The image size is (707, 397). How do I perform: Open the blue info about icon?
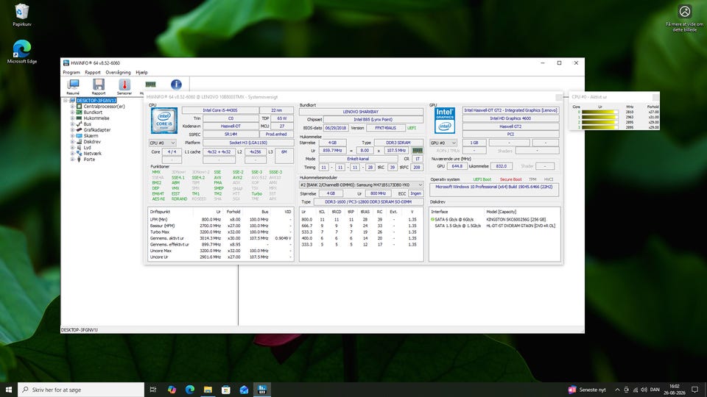click(176, 84)
